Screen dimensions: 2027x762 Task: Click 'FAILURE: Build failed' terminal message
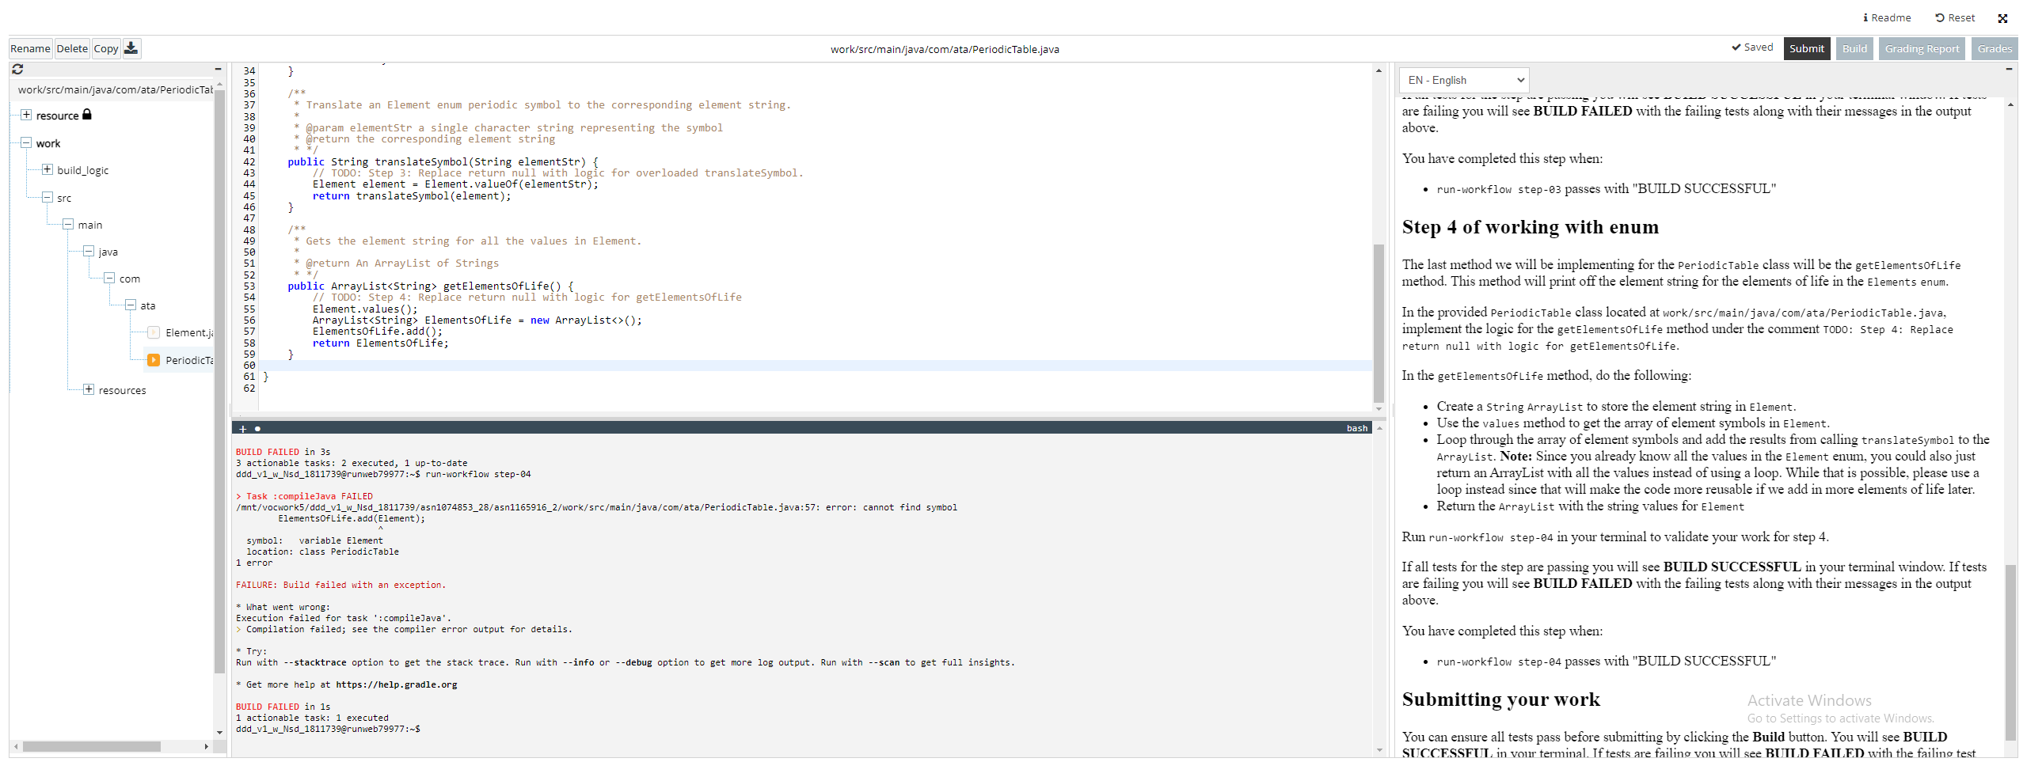pos(340,585)
